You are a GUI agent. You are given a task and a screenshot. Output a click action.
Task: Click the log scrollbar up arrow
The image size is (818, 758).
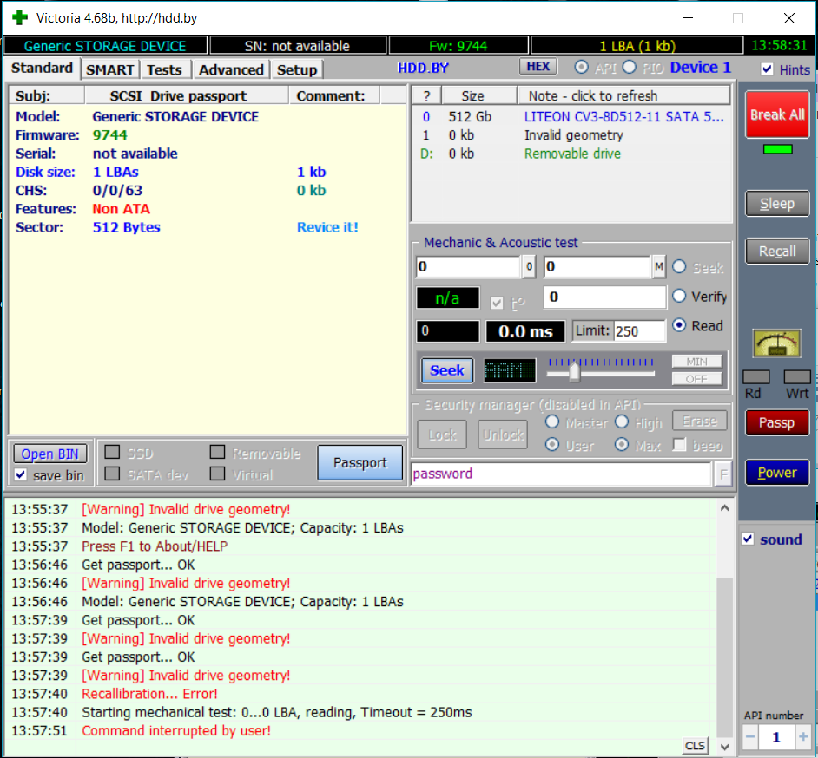click(724, 508)
